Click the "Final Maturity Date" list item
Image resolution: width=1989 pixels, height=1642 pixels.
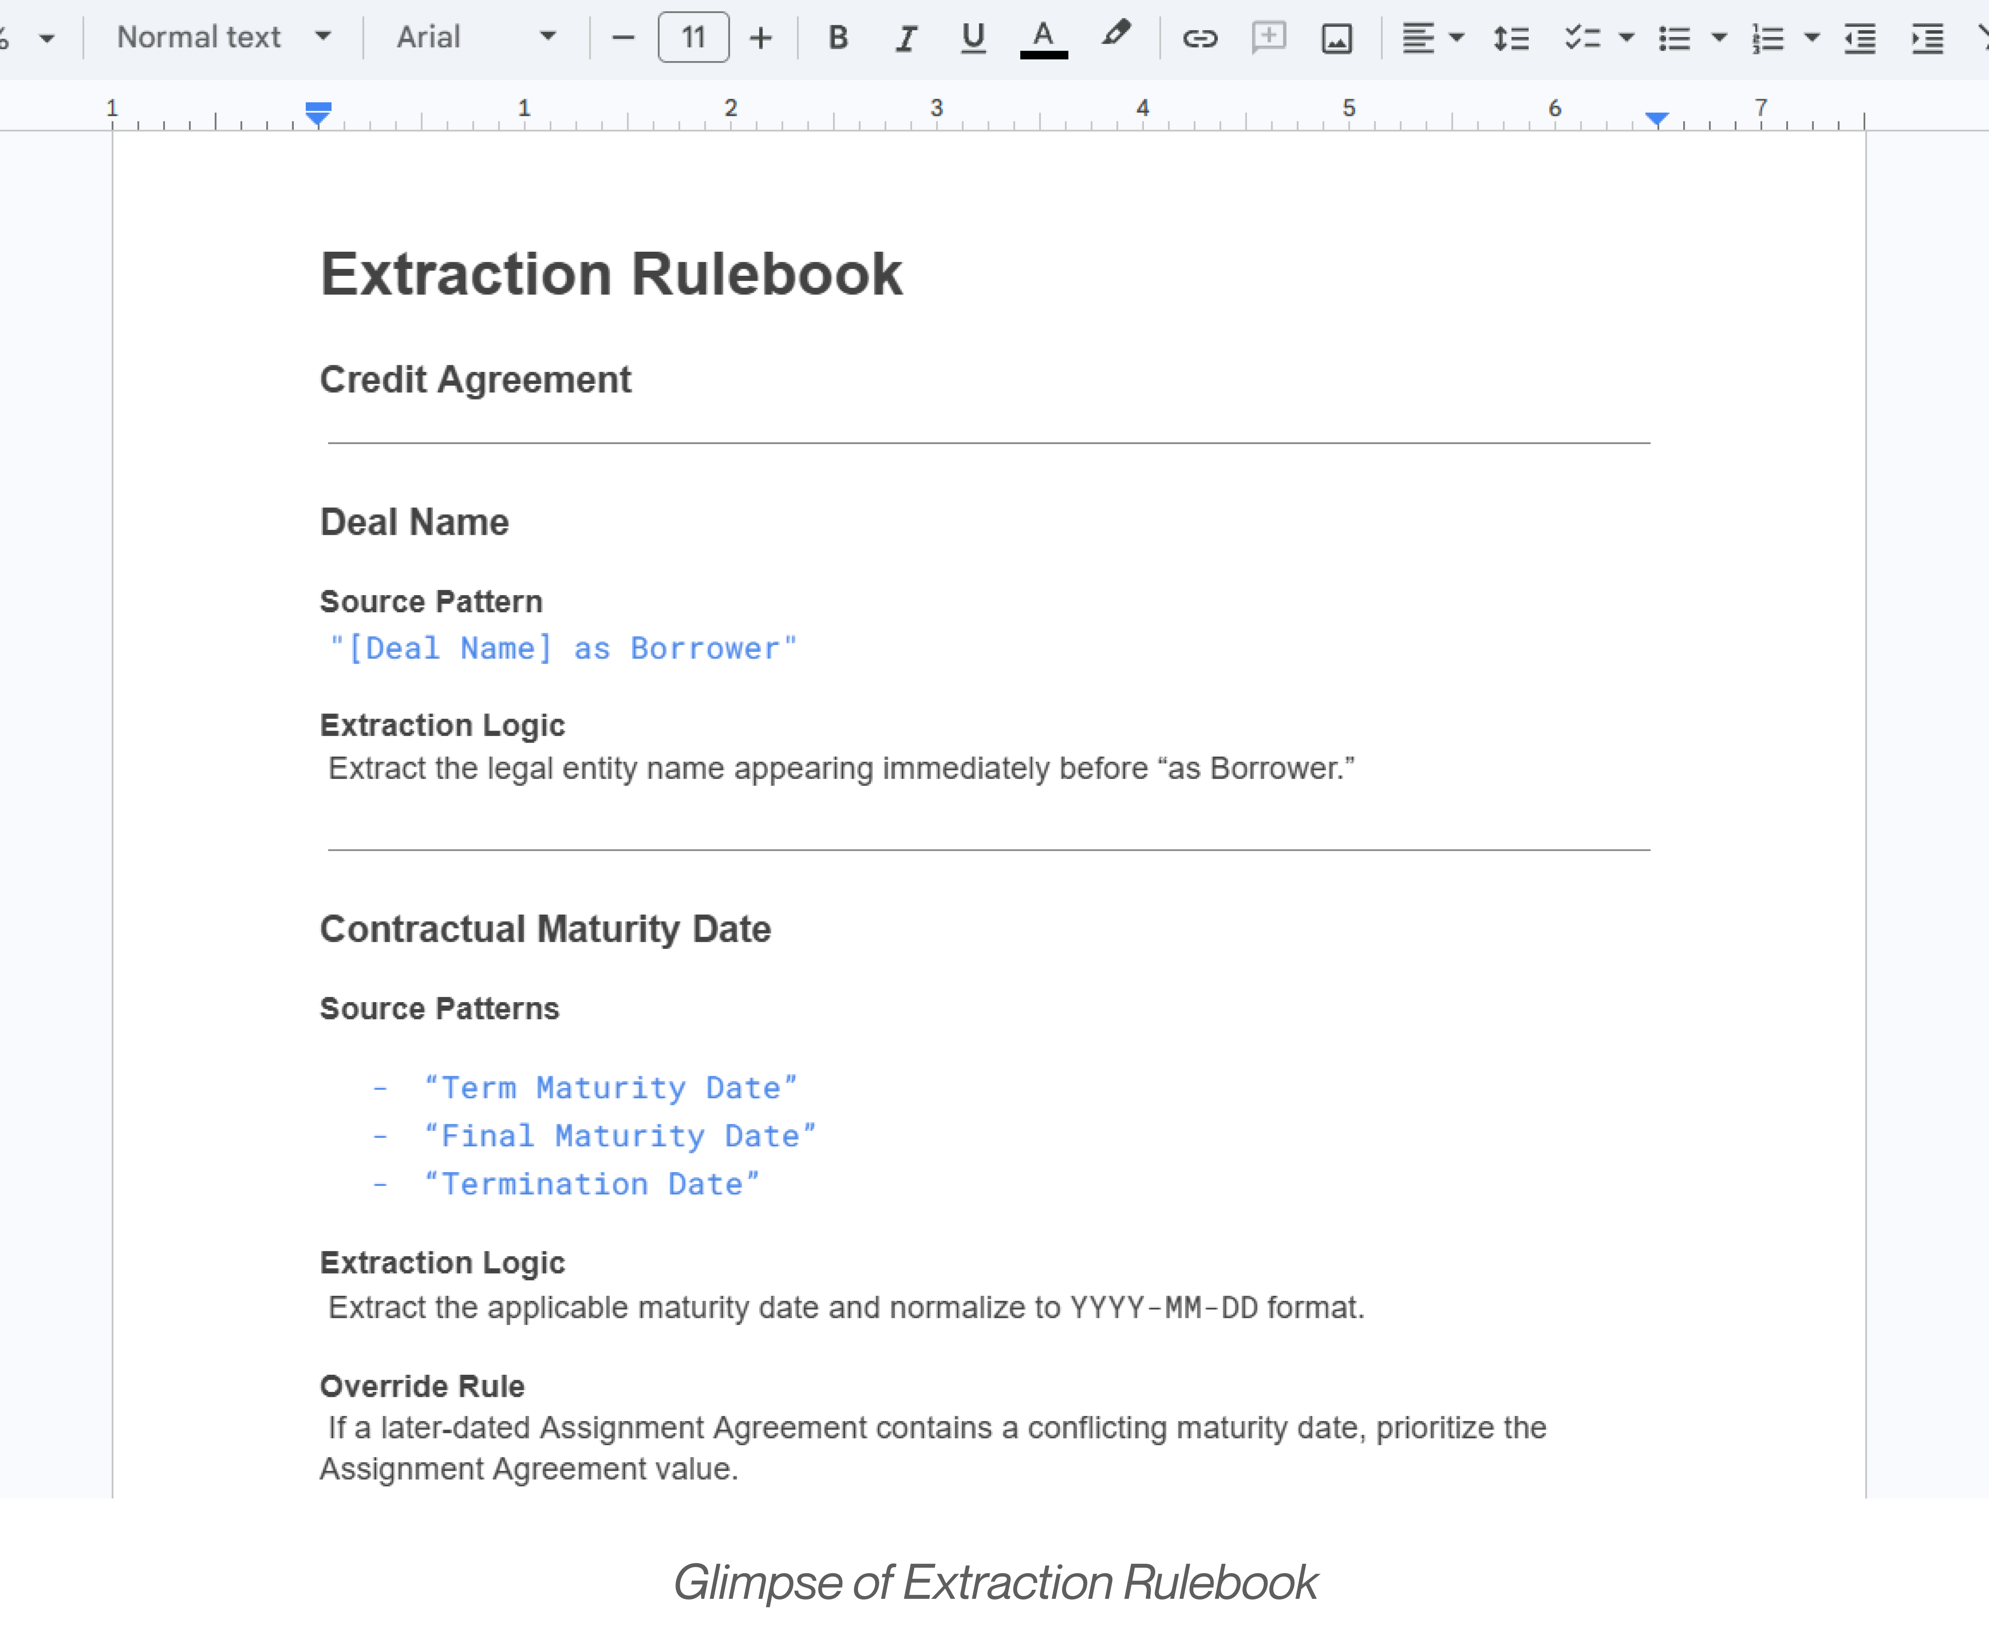621,1135
